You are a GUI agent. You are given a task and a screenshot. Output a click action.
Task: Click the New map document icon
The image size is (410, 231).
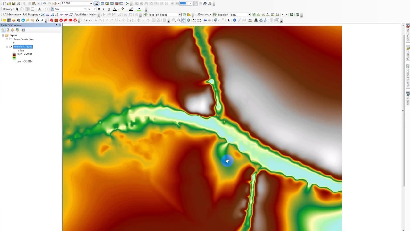(4, 3)
